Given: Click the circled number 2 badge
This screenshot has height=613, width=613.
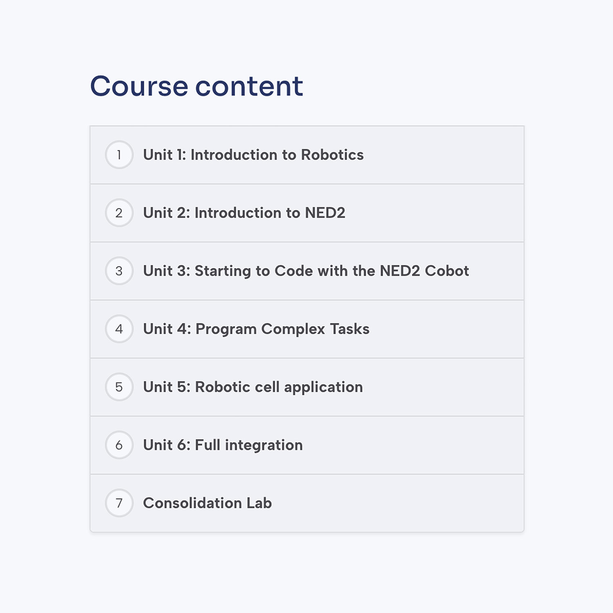Looking at the screenshot, I should click(x=119, y=213).
